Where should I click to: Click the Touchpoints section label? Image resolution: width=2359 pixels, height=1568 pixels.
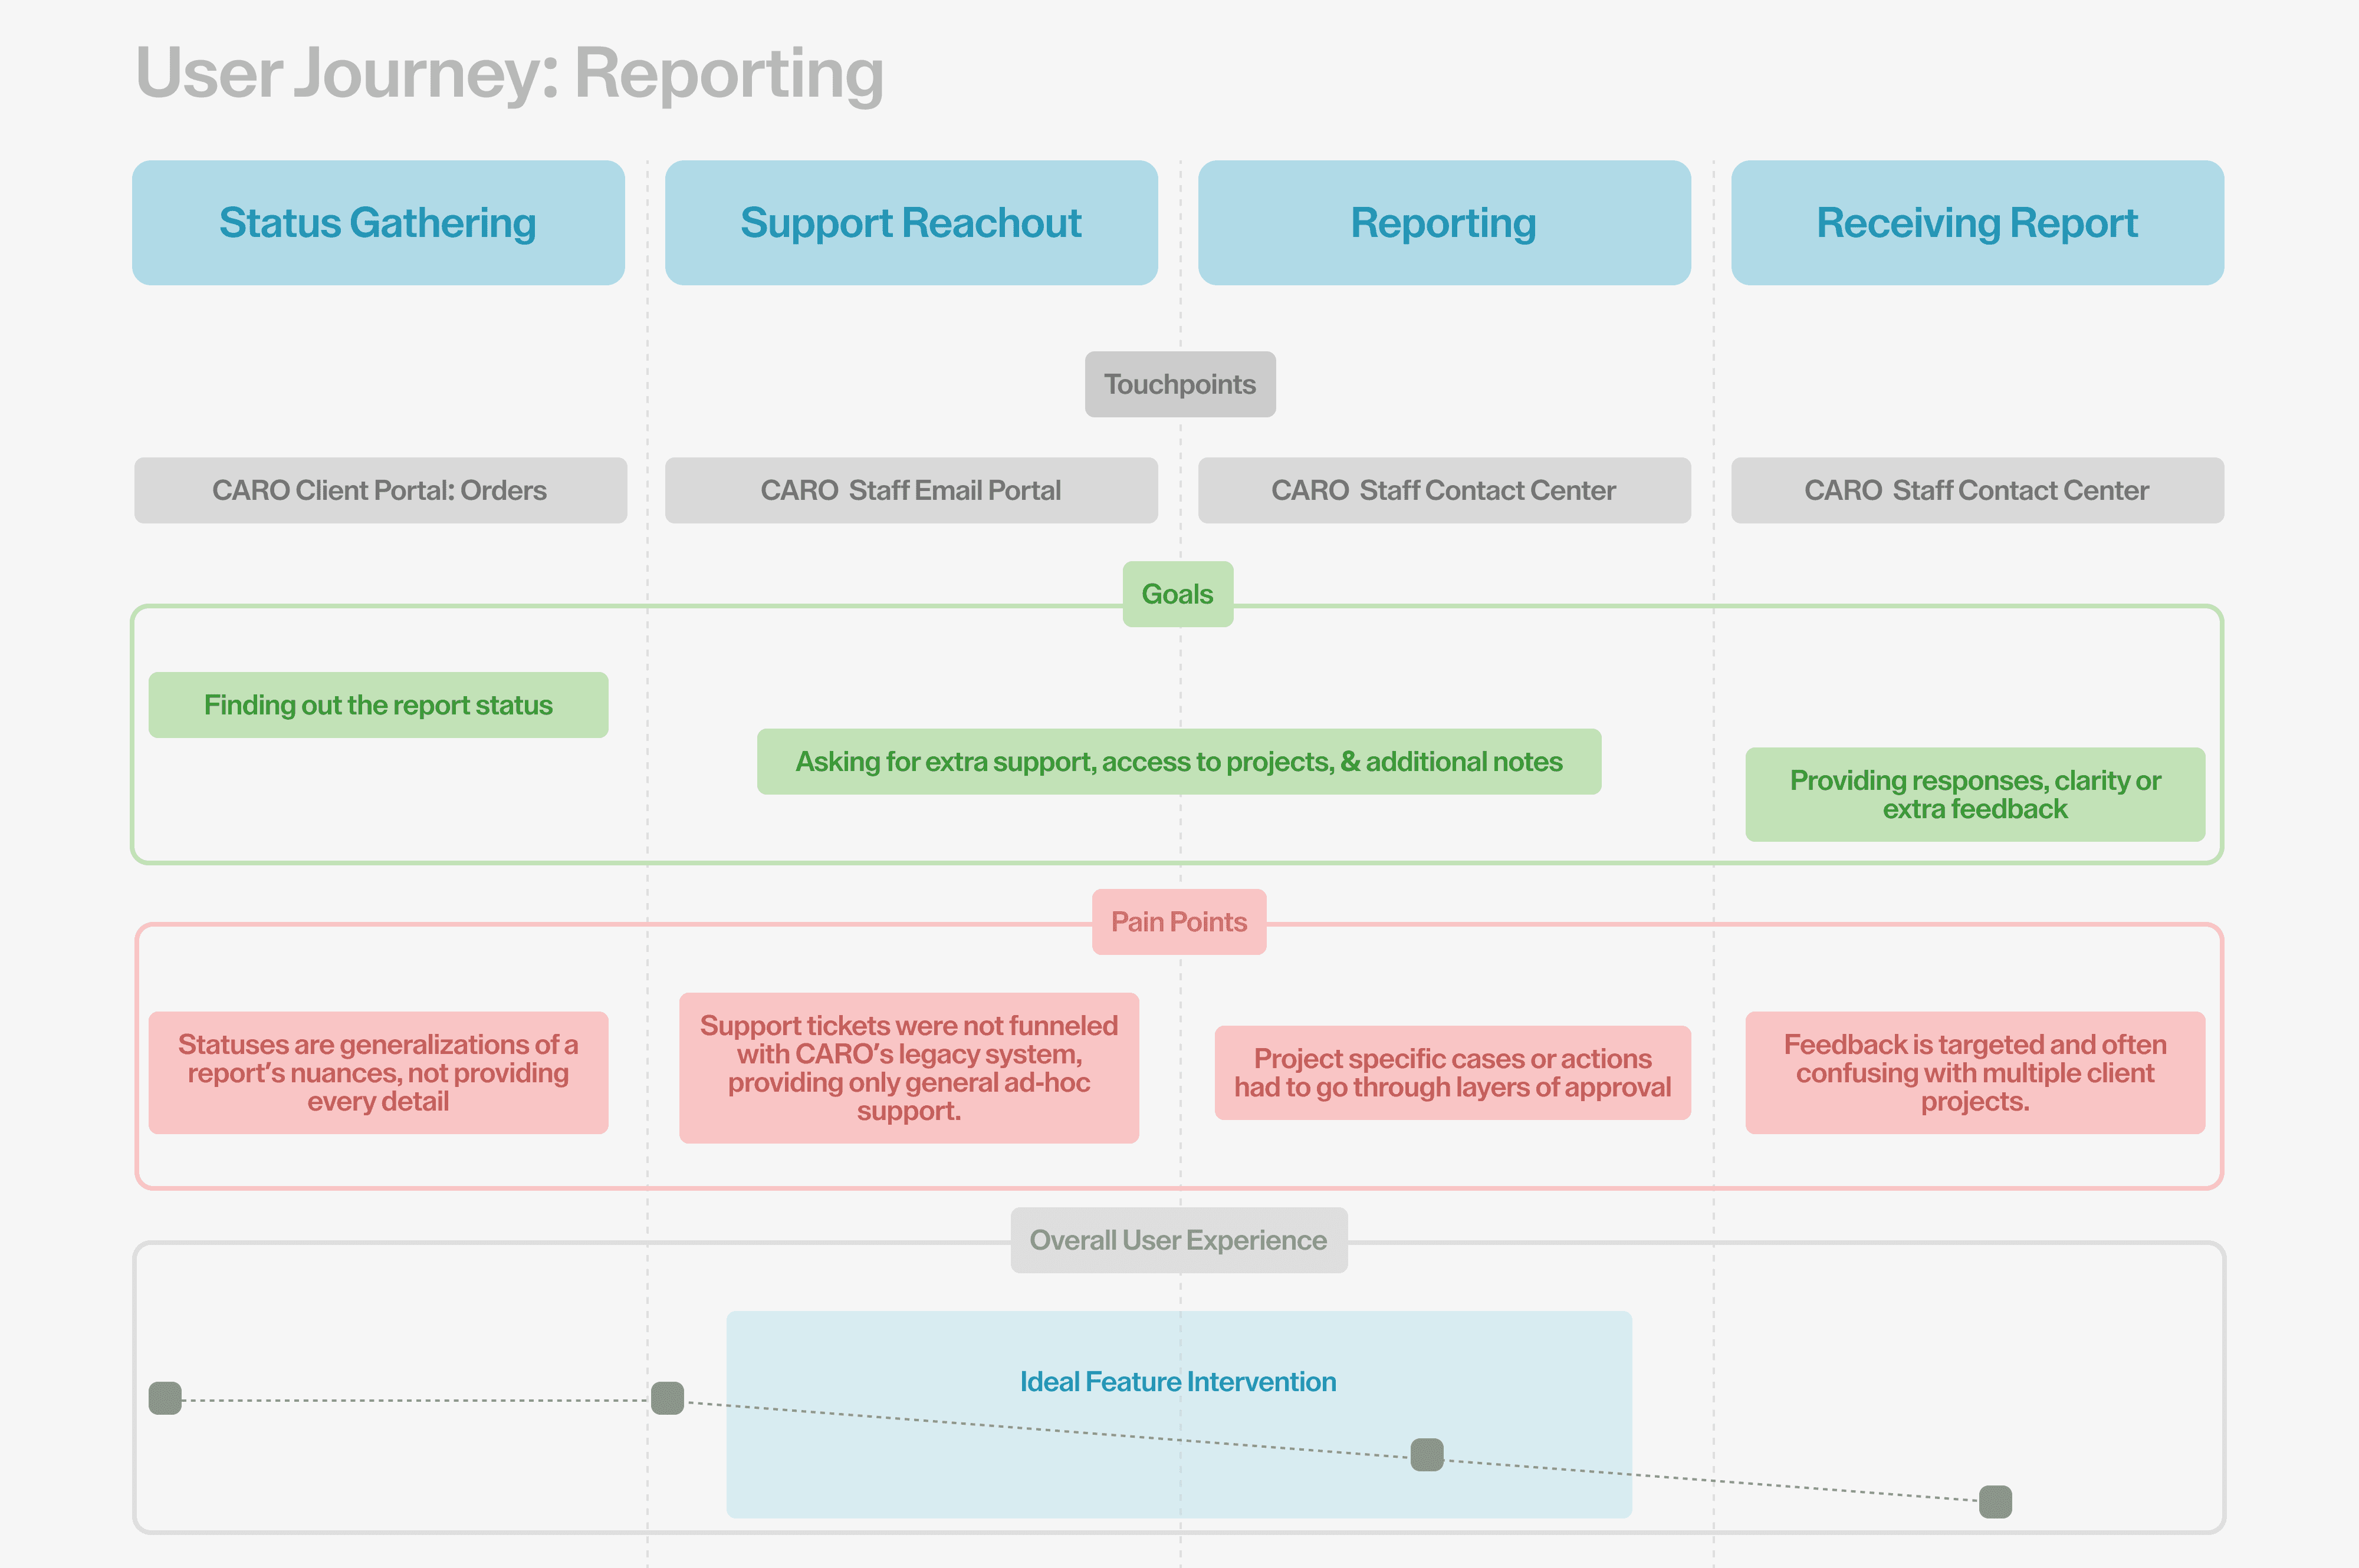(x=1179, y=384)
